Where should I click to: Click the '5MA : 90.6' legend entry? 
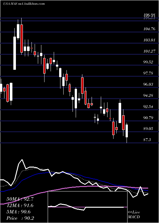(x=18, y=212)
